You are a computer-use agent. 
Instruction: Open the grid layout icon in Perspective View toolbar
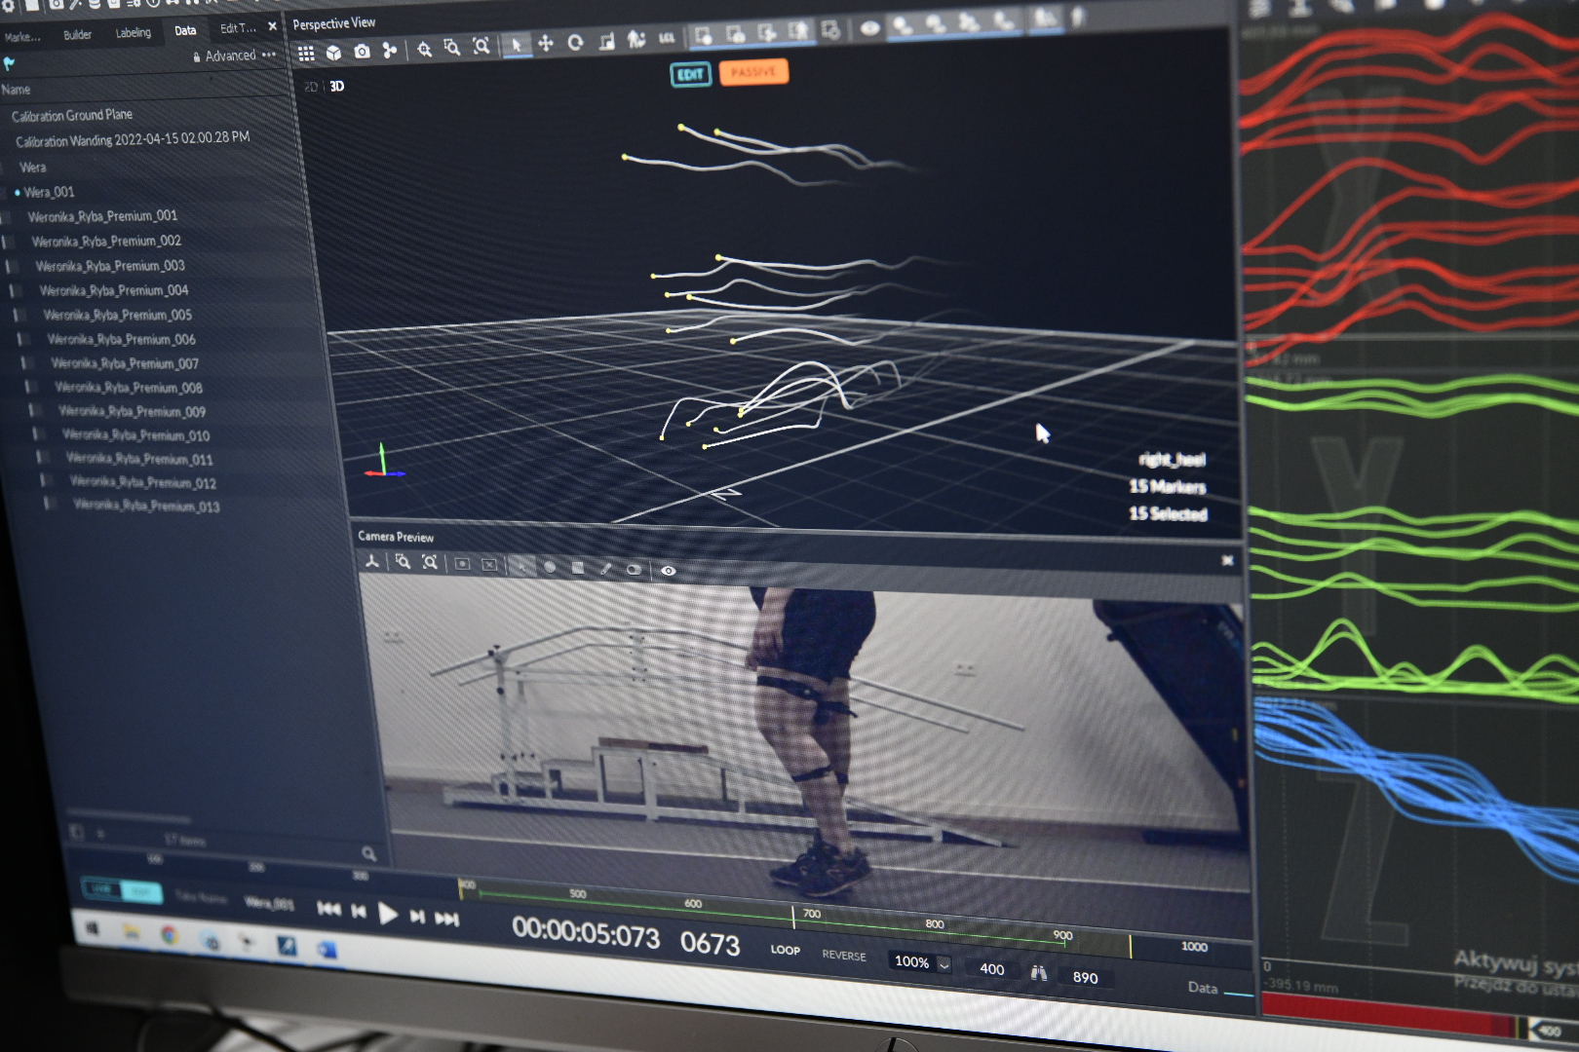point(306,54)
